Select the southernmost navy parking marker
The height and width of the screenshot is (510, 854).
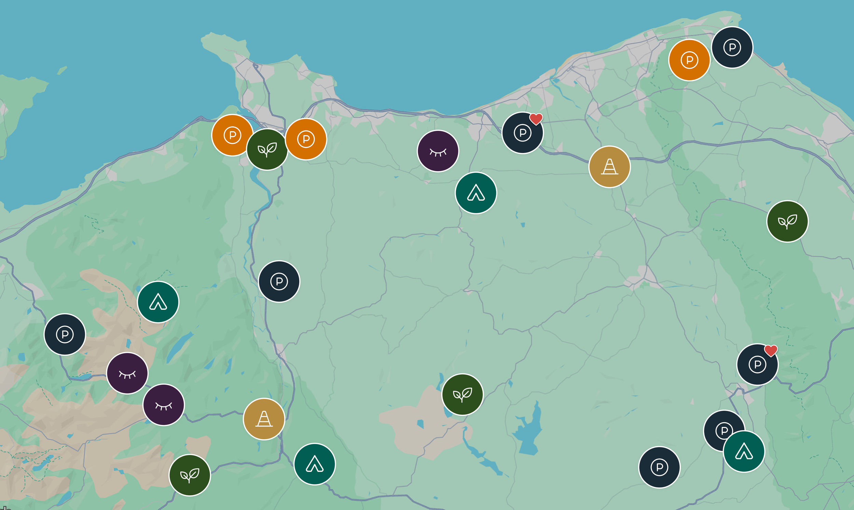click(x=659, y=467)
